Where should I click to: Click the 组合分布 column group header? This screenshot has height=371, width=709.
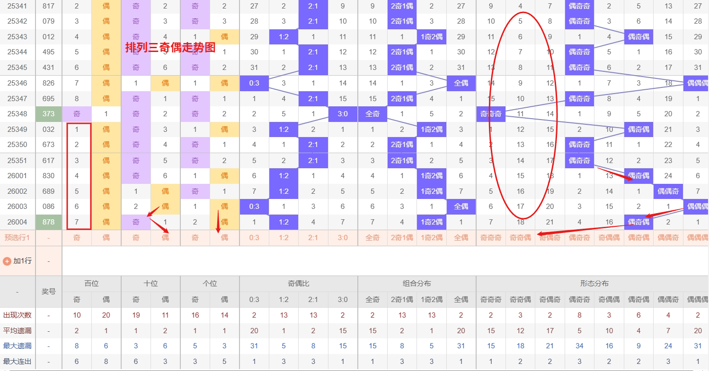coord(417,284)
